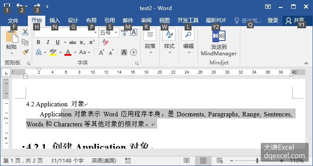Screen dimensions: 313x166
Task: Click Shrink Font icon
Action: tap(111, 52)
